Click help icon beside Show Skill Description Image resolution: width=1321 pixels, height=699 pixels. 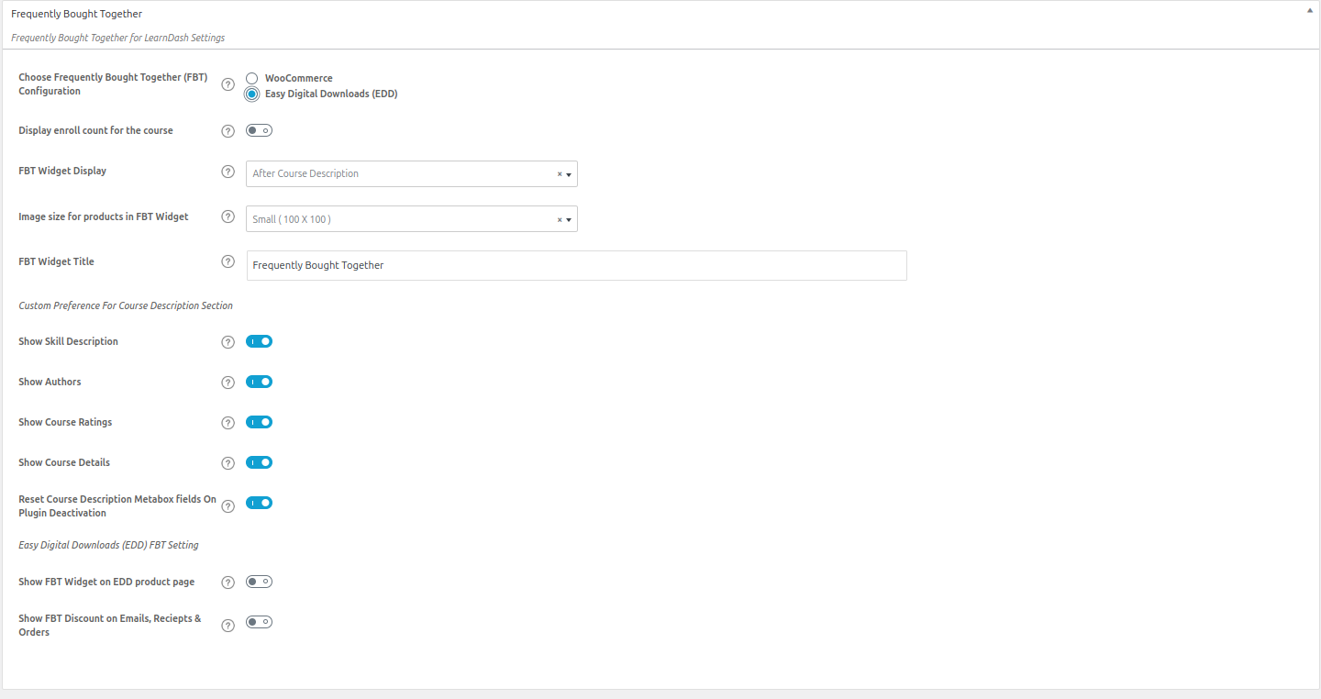228,342
